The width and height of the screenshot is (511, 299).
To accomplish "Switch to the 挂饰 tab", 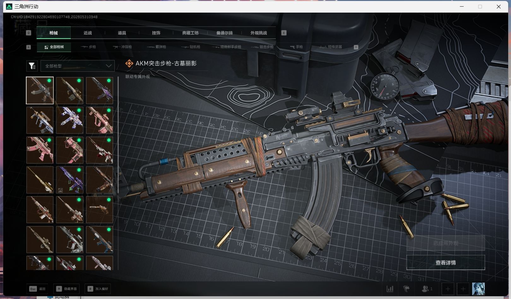I will tap(156, 33).
